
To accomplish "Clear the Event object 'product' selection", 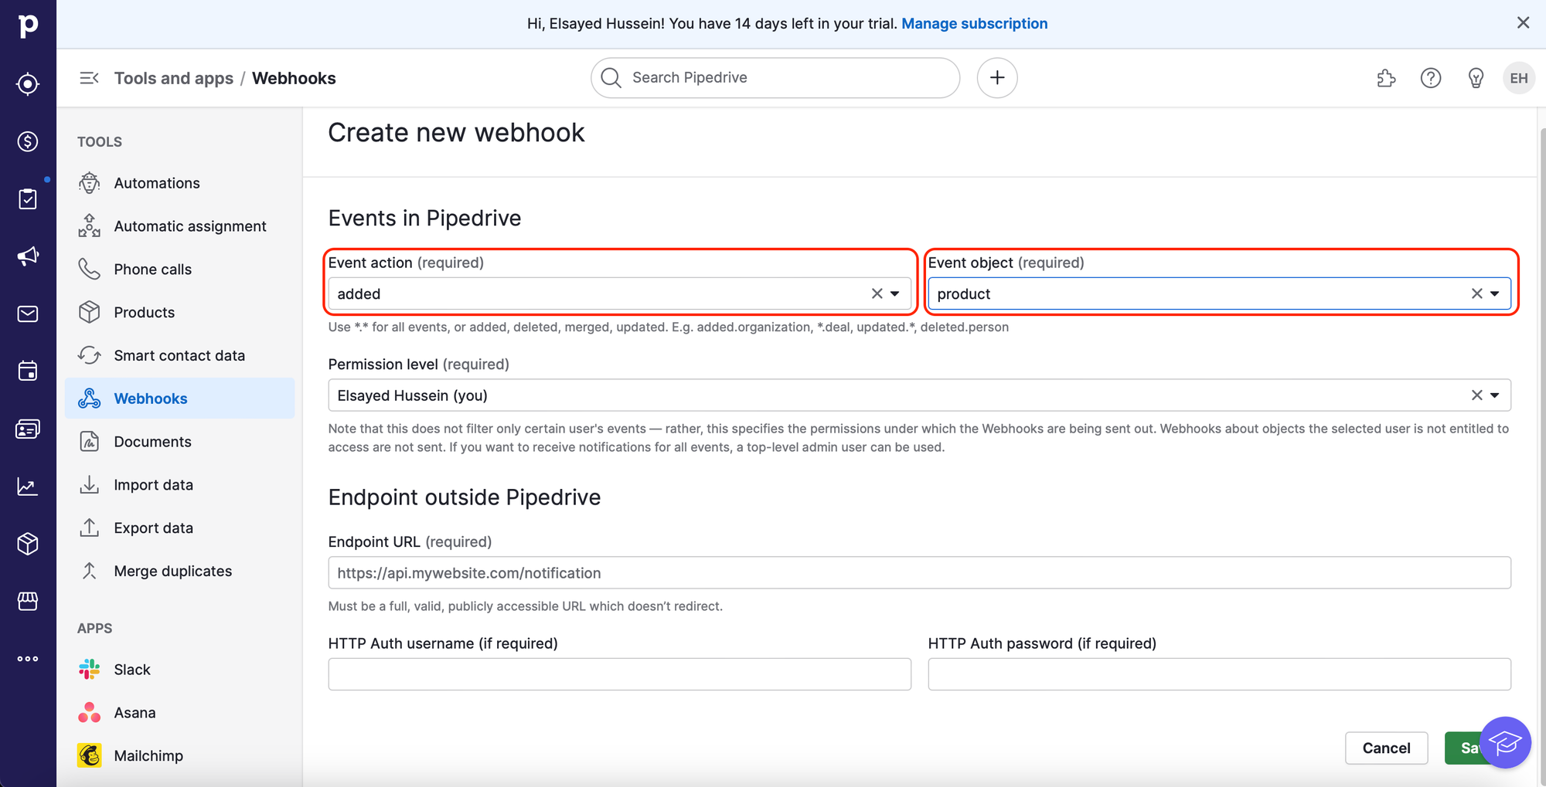I will coord(1476,293).
